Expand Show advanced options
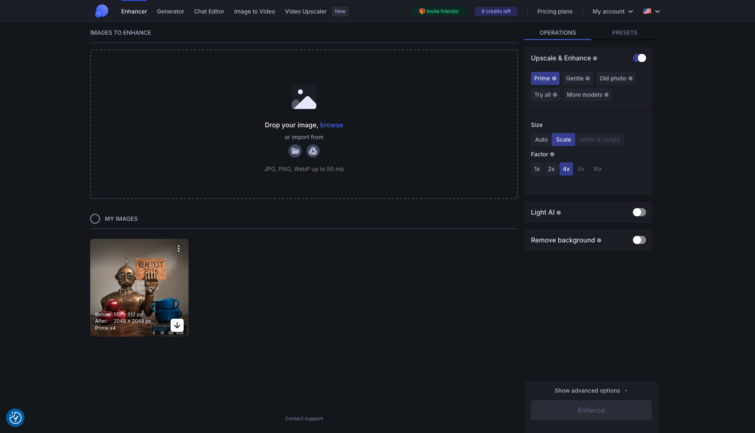The height and width of the screenshot is (433, 755). 591,391
